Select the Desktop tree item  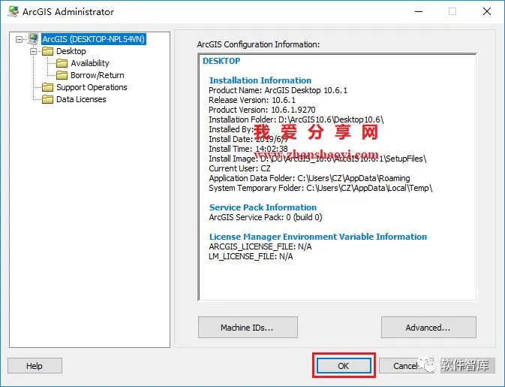pos(71,51)
